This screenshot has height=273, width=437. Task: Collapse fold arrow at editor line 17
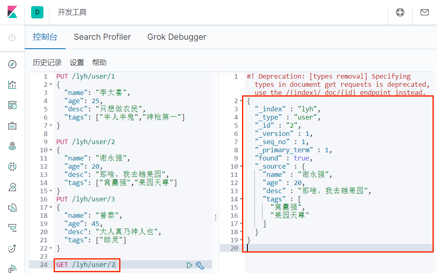click(x=51, y=207)
